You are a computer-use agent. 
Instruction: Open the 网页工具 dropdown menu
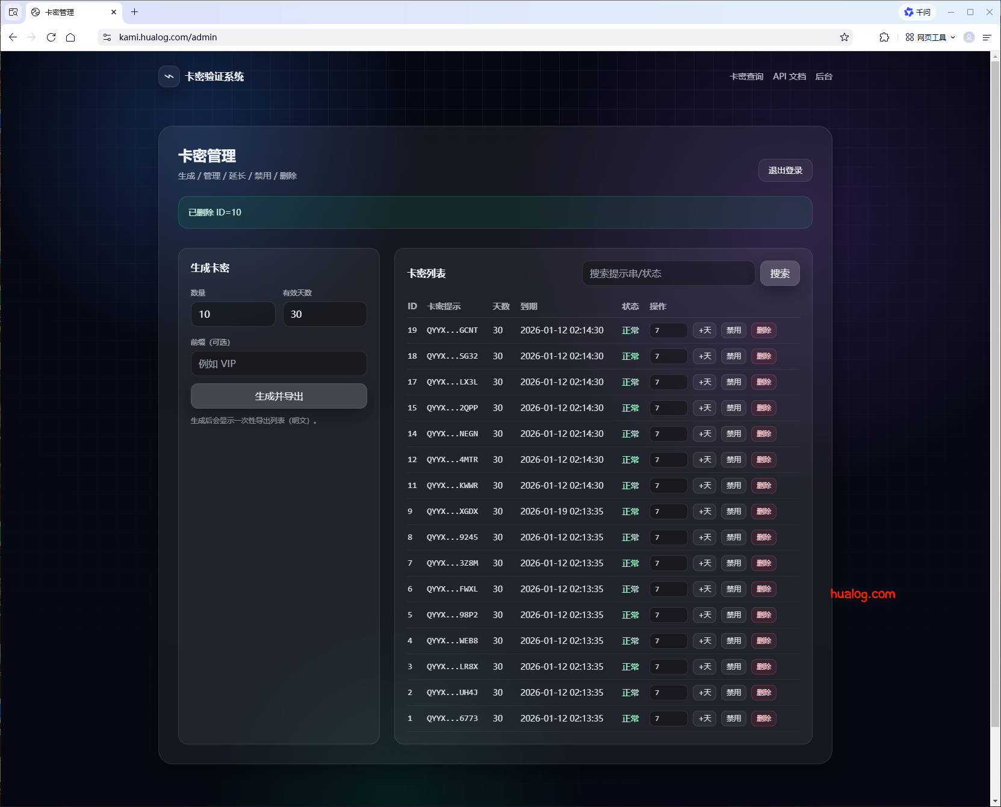(x=931, y=37)
